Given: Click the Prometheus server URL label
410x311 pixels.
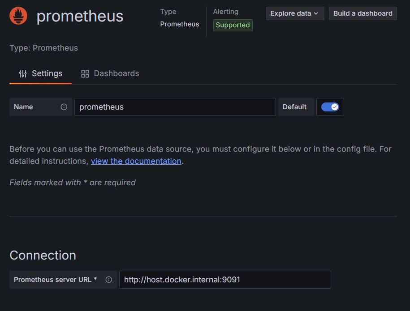Looking at the screenshot, I should [x=55, y=280].
